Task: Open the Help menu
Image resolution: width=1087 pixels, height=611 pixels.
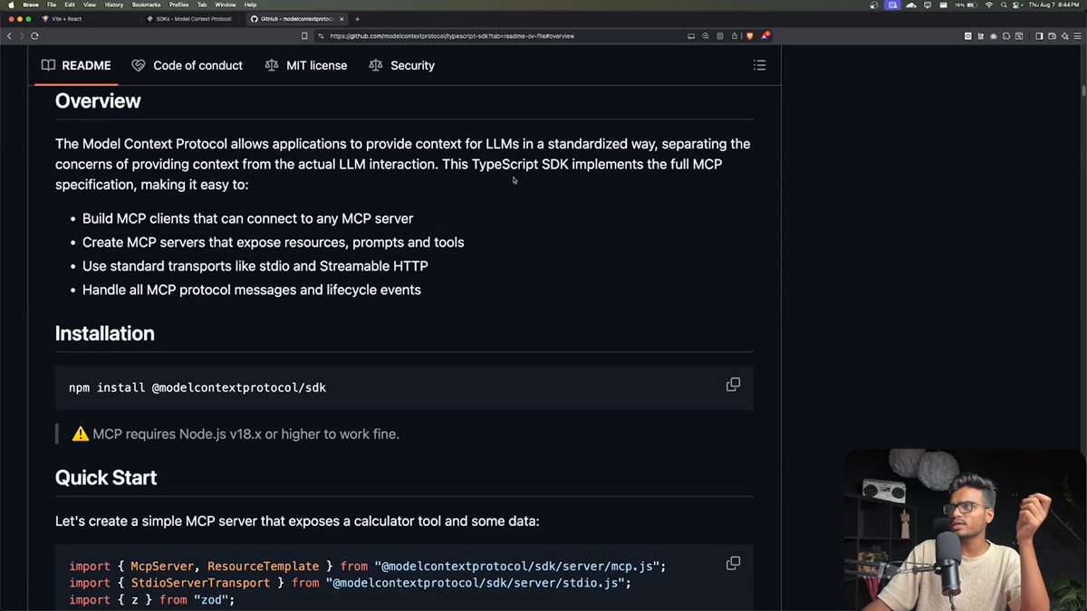Action: [x=251, y=5]
